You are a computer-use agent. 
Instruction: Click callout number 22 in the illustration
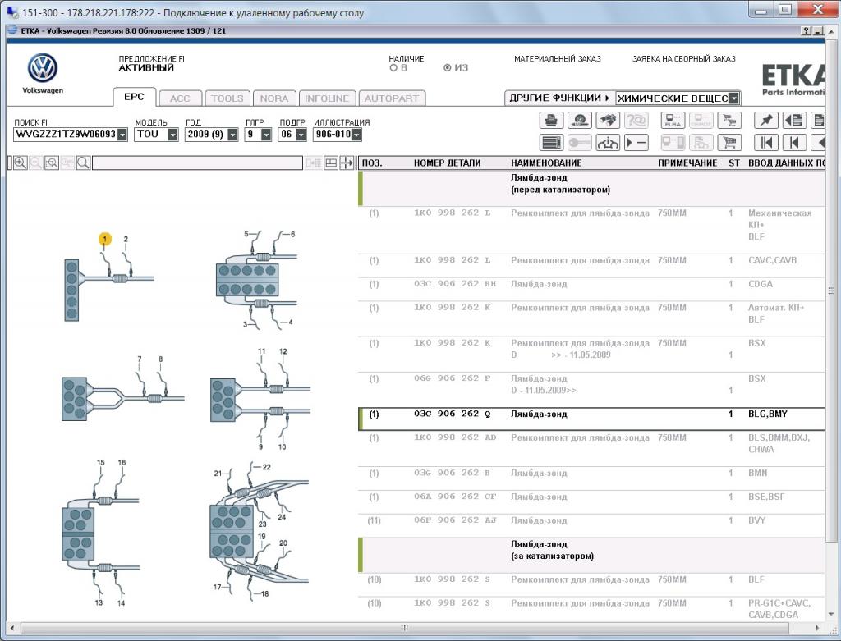pos(267,467)
